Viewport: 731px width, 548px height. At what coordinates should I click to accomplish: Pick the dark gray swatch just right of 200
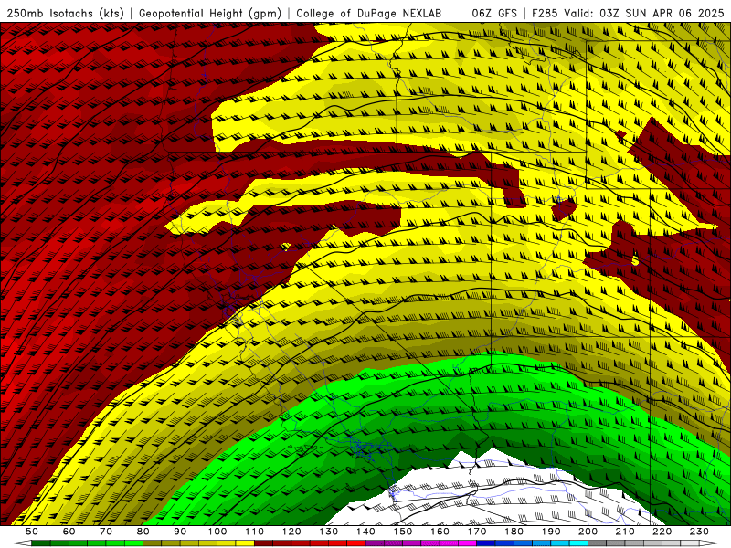coord(598,543)
